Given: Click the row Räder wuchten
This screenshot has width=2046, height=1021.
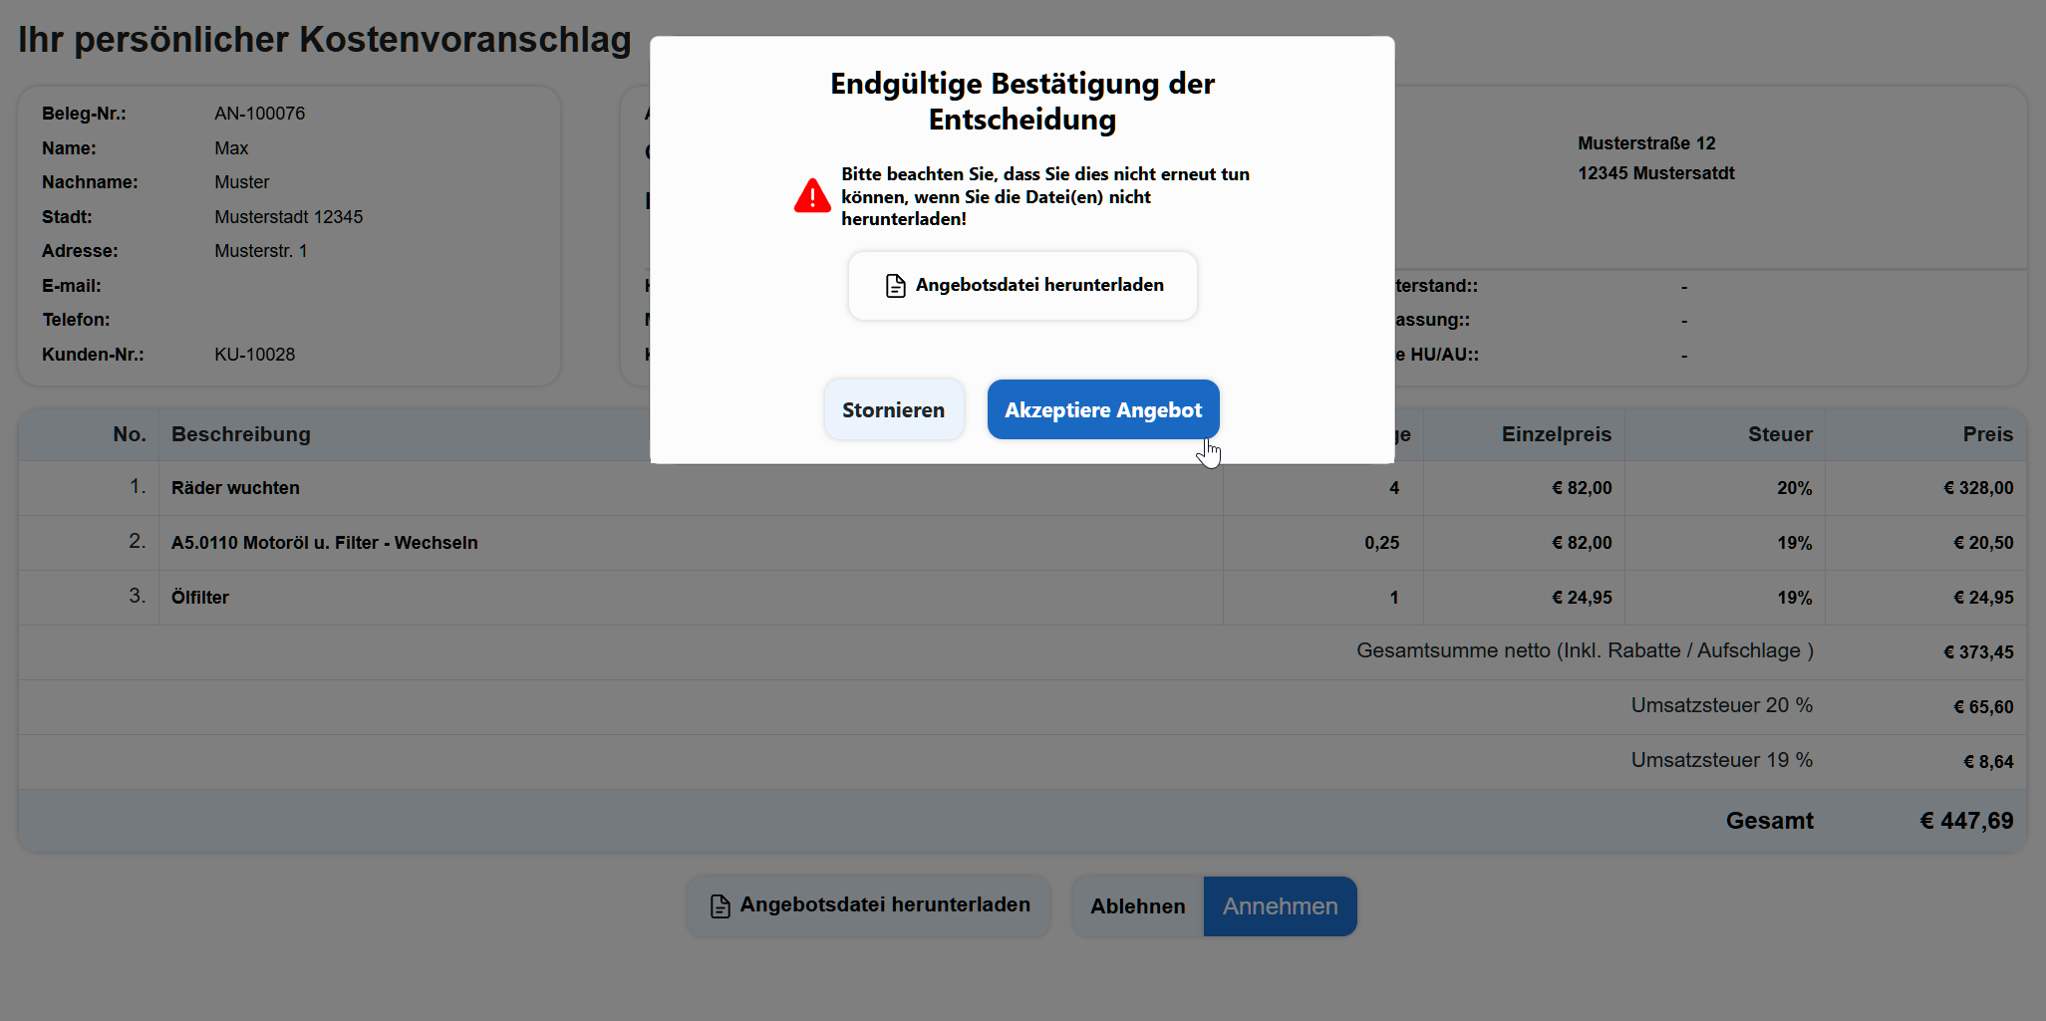Looking at the screenshot, I should click(x=1023, y=488).
